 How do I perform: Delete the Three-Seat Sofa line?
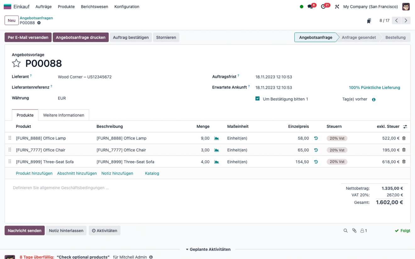coord(404,162)
